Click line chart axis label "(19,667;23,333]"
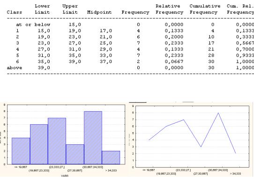 tap(166, 174)
